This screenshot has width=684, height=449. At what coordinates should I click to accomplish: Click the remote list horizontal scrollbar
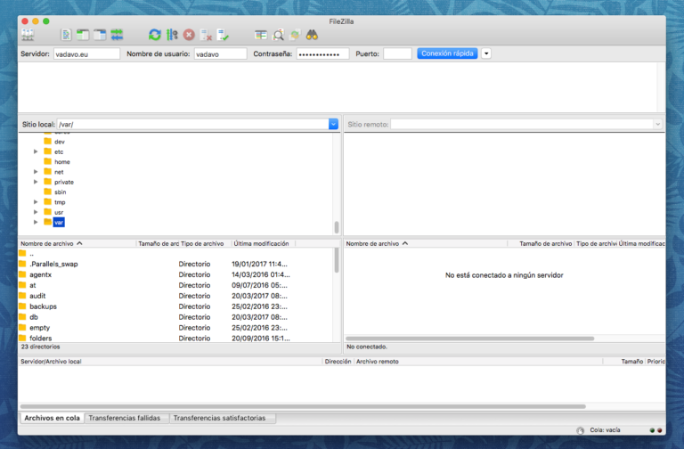[x=470, y=339]
